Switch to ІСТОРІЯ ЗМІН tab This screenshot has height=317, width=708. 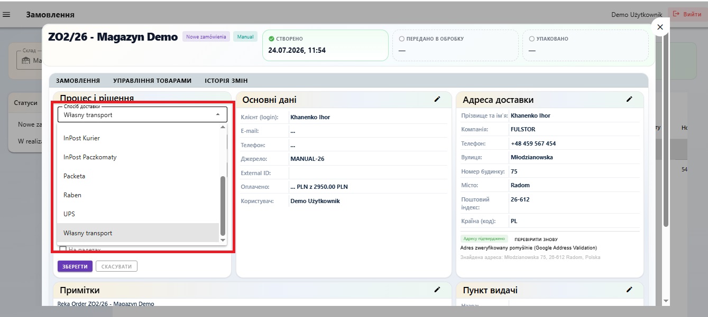[226, 81]
